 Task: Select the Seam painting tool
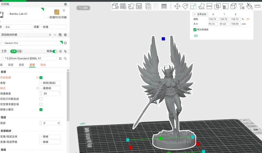click(x=233, y=6)
